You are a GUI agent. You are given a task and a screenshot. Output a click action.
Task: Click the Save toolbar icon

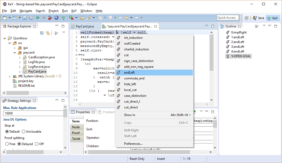[25, 18]
